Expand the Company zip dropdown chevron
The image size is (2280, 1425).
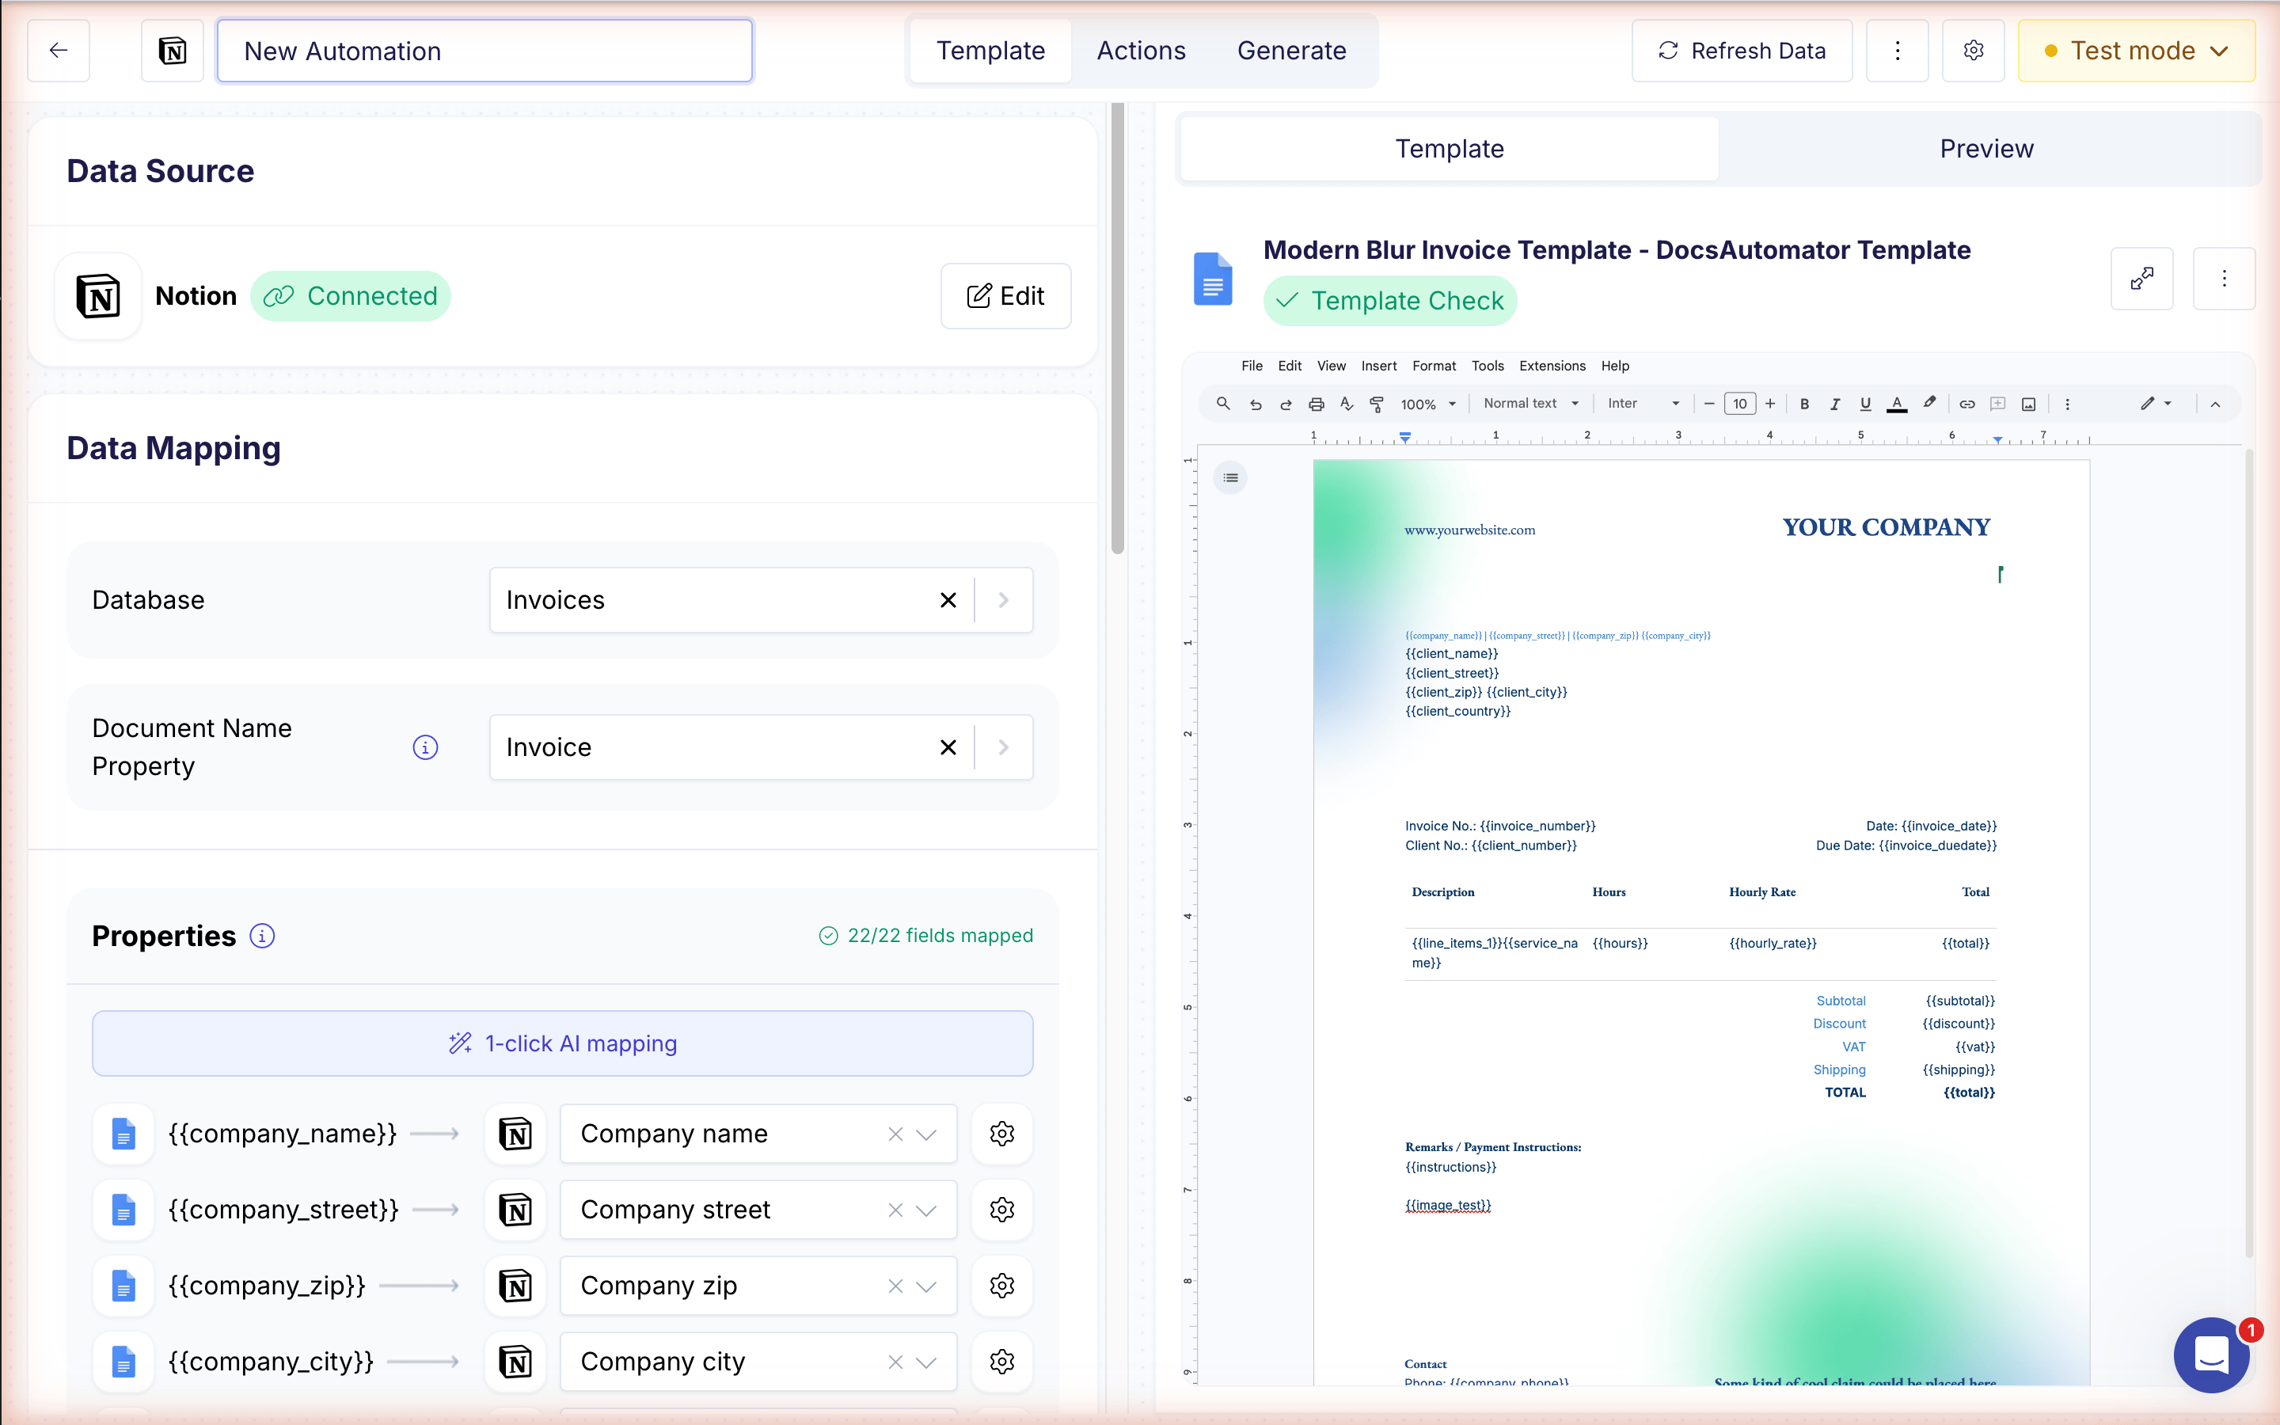pyautogui.click(x=926, y=1286)
